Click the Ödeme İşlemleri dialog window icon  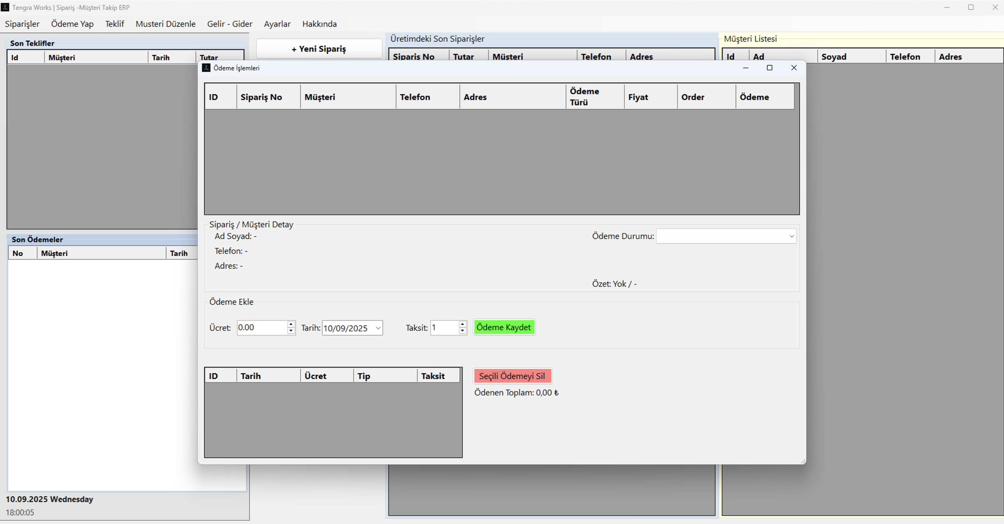point(206,68)
